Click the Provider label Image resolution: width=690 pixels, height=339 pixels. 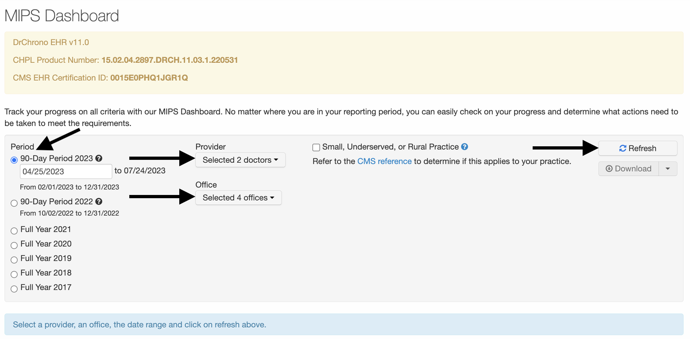pyautogui.click(x=211, y=147)
